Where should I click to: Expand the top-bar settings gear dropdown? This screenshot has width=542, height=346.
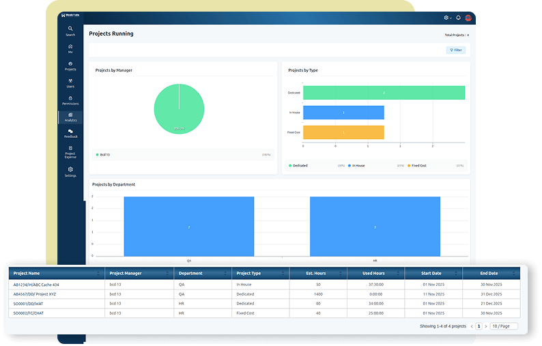tap(447, 18)
